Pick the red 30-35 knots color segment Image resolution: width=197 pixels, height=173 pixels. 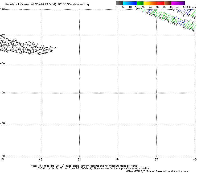(161, 3)
